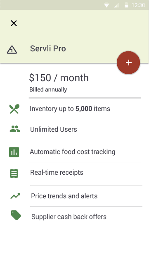The width and height of the screenshot is (149, 265).
Task: Open Automatic food cost tracking item
Action: click(x=74, y=152)
